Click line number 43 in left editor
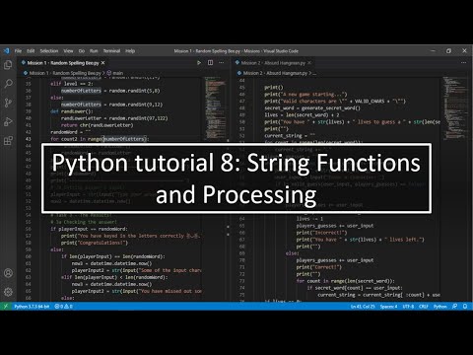Screen dimensions: 473x355 point(28,139)
